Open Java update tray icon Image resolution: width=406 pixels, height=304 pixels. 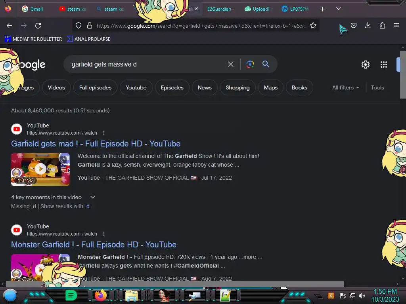(x=331, y=295)
